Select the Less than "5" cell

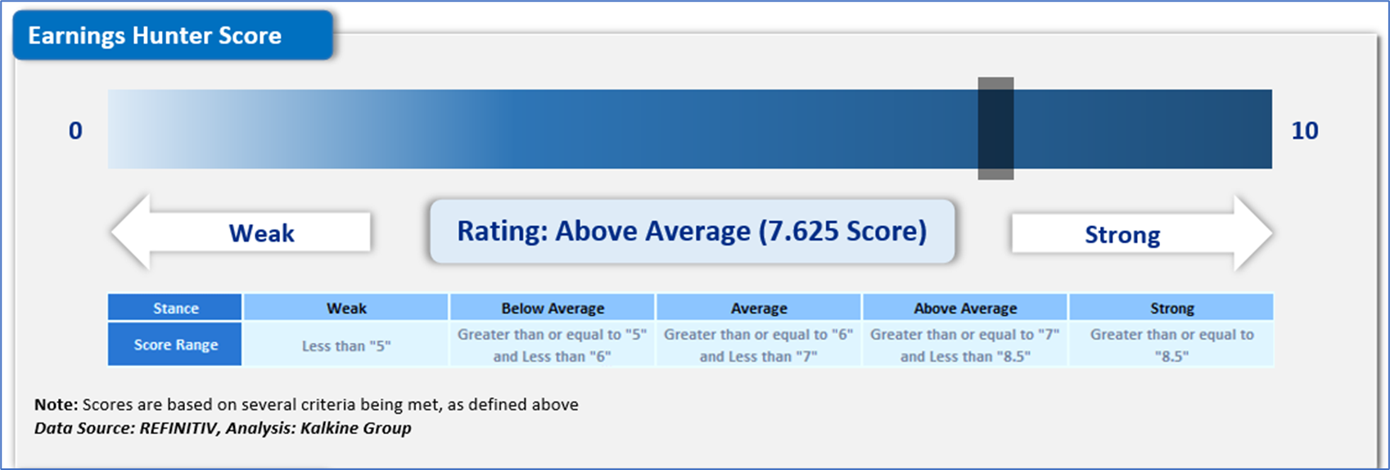coord(346,345)
